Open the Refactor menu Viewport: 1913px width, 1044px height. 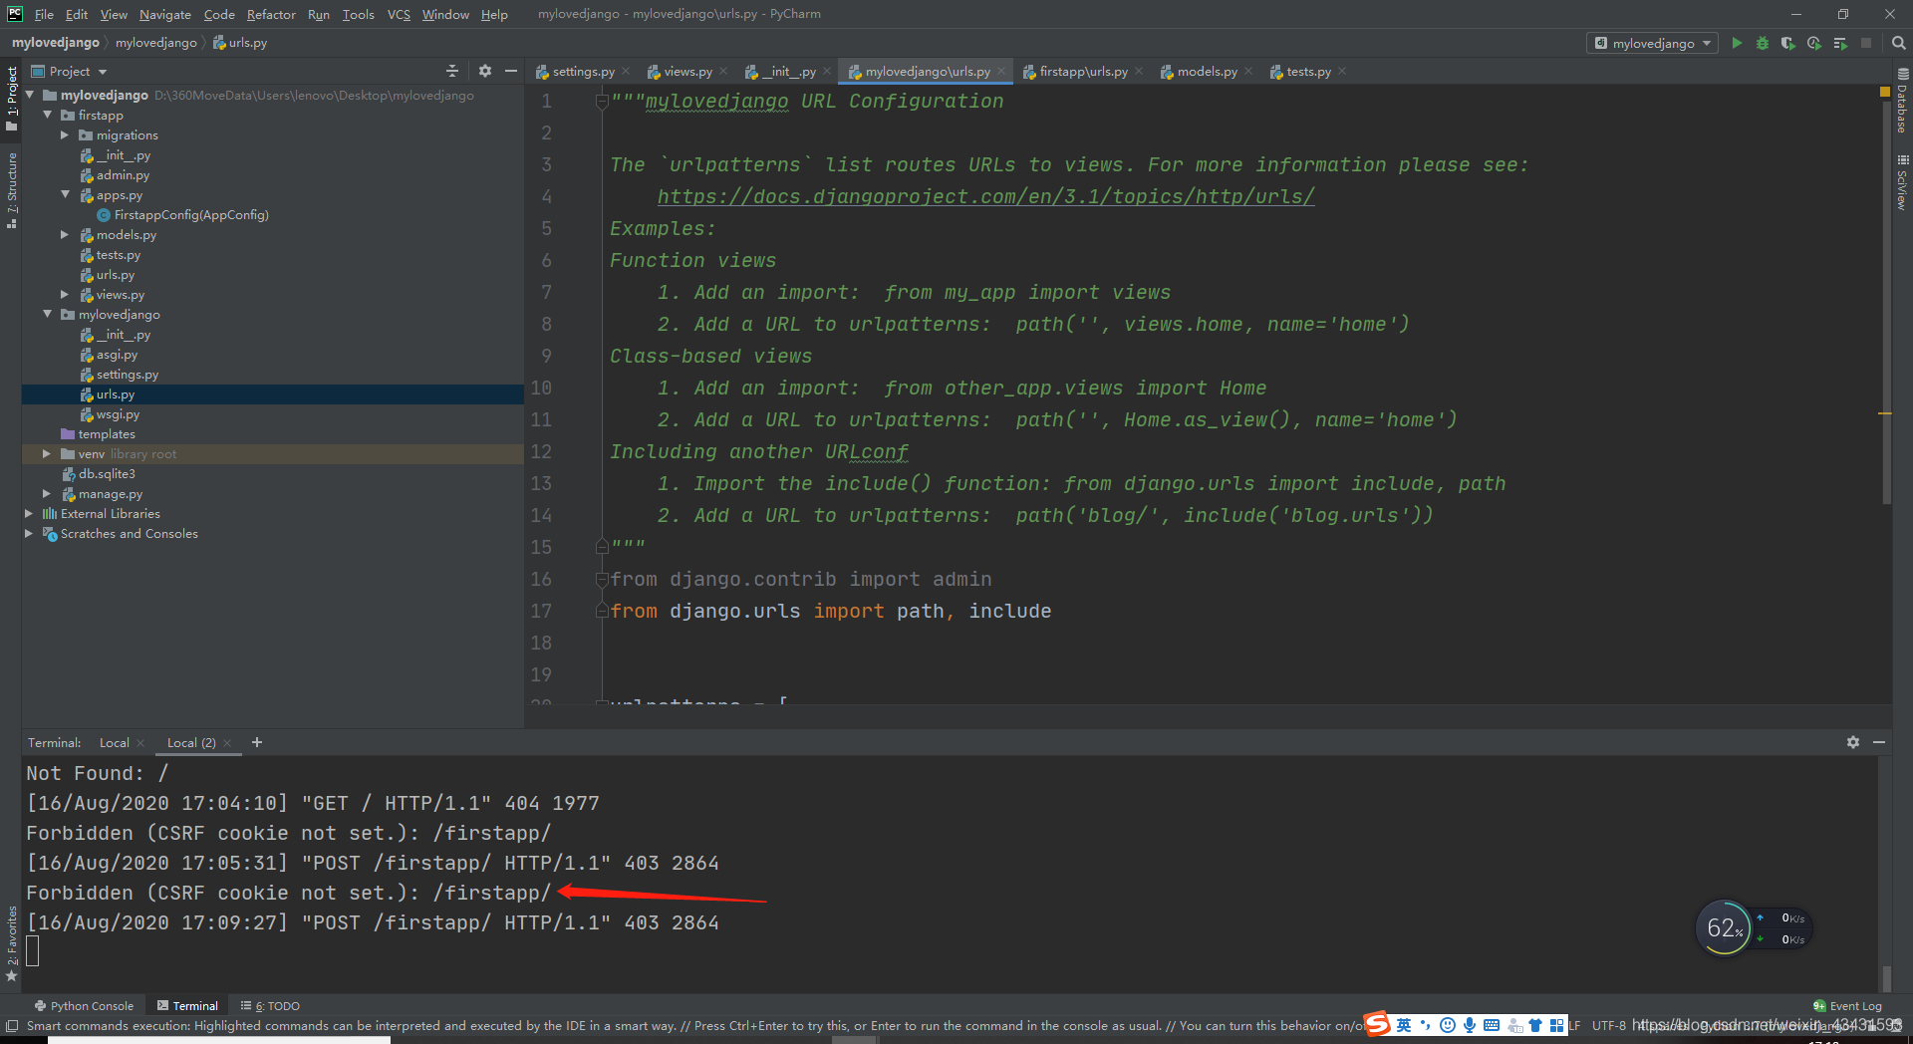click(271, 14)
